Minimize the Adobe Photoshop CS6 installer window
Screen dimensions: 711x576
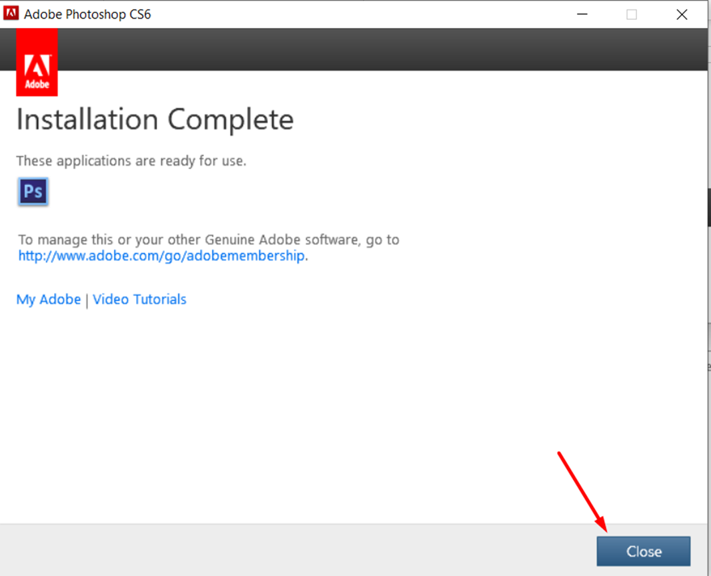click(582, 15)
